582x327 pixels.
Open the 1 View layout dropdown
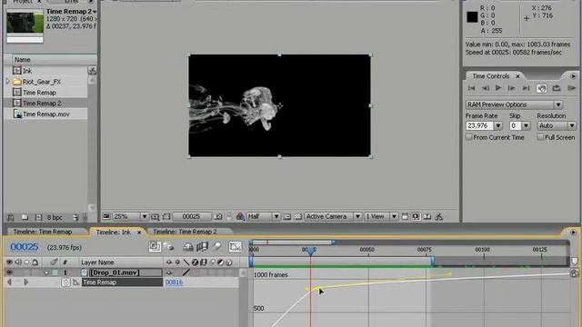(x=381, y=216)
